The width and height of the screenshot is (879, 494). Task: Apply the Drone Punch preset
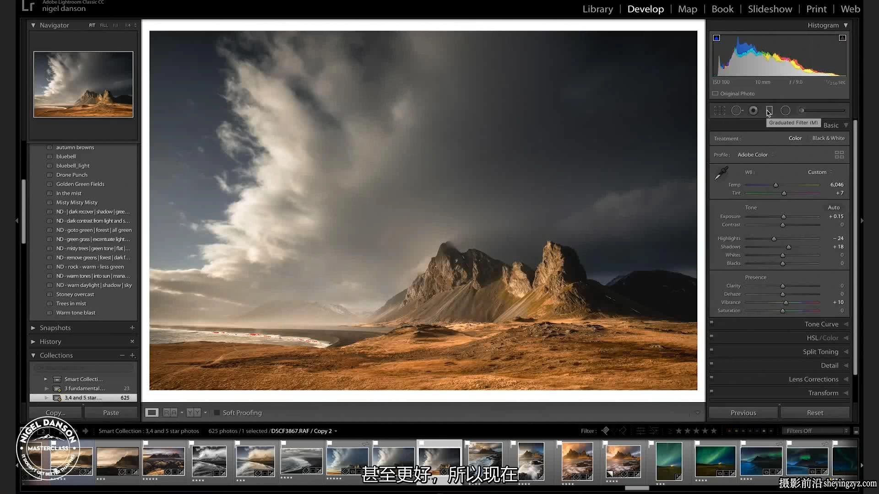(x=72, y=175)
